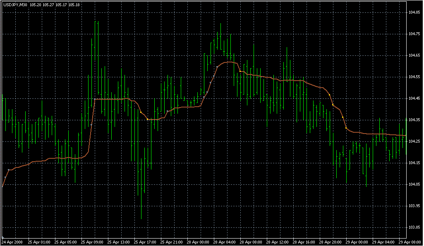Click the chart shift triangle at bottom-left corner
Viewport: 424px width, 246px height.
(3, 237)
